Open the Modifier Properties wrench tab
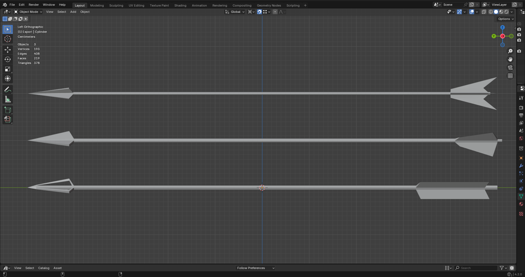This screenshot has width=525, height=277. (x=521, y=166)
